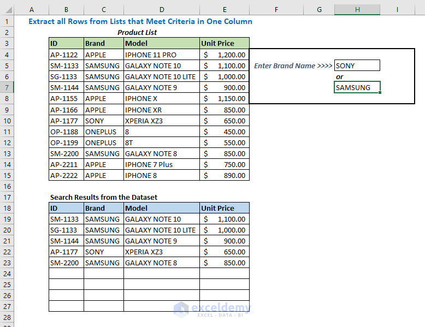Select the entire sheet with corner triangle
This screenshot has width=425, height=327.
click(9, 10)
